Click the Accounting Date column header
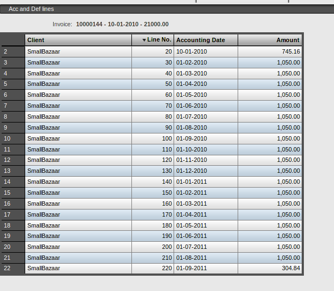The image size is (334, 291). (206, 40)
